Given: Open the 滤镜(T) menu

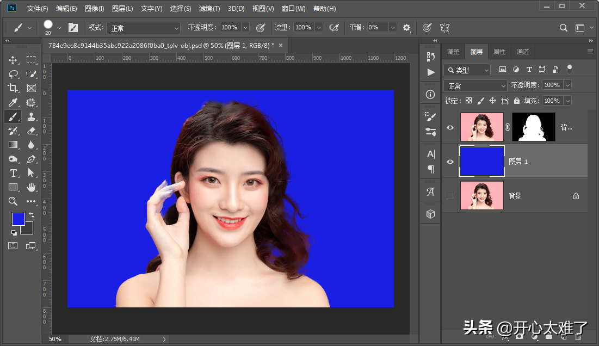Looking at the screenshot, I should click(x=209, y=9).
